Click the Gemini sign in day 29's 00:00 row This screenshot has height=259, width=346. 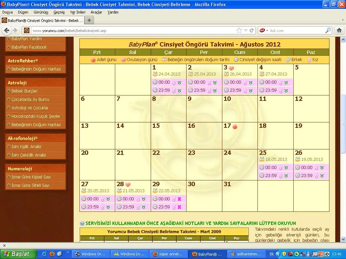coord(179,199)
